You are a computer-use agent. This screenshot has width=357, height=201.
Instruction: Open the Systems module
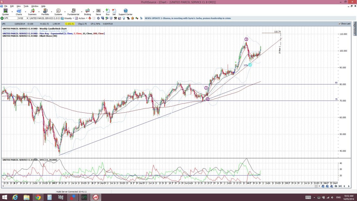coord(58,12)
